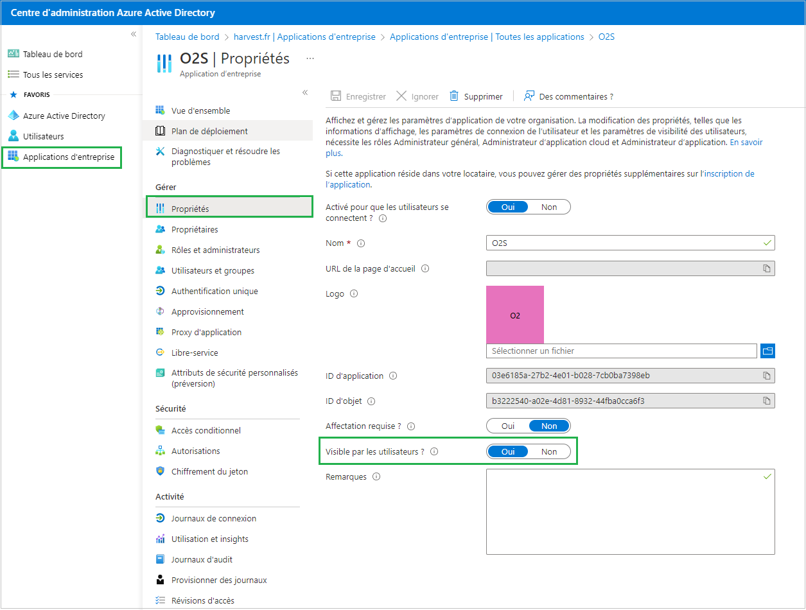The height and width of the screenshot is (610, 806).
Task: Collapse the application resource menu
Action: [x=305, y=92]
